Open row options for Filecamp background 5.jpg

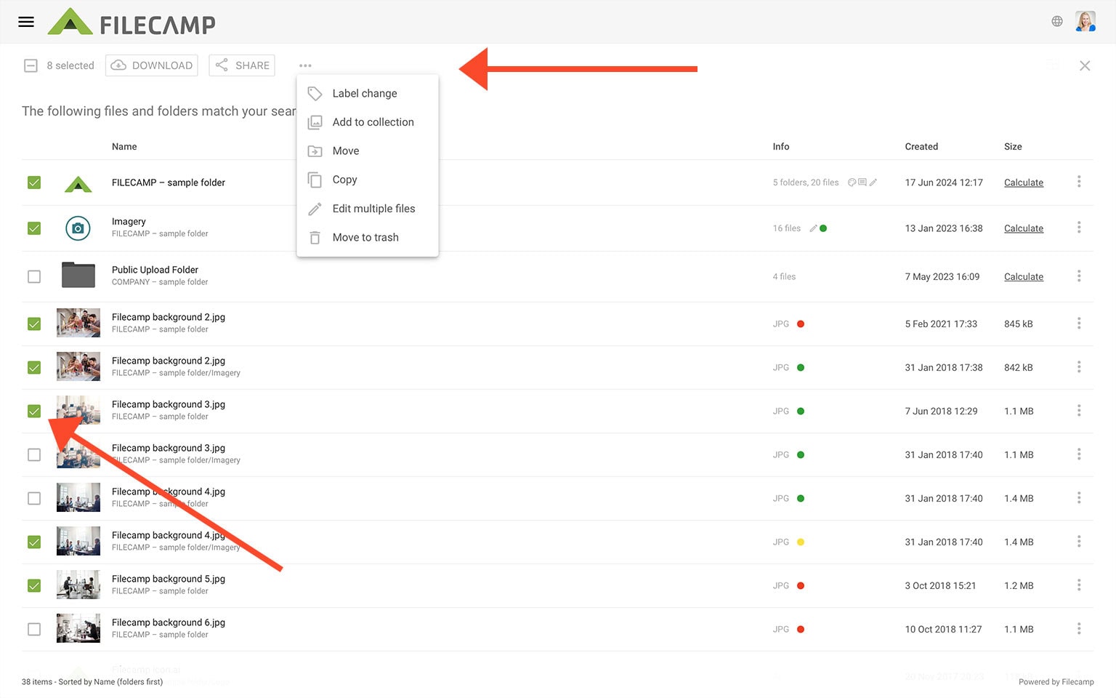(x=1079, y=585)
